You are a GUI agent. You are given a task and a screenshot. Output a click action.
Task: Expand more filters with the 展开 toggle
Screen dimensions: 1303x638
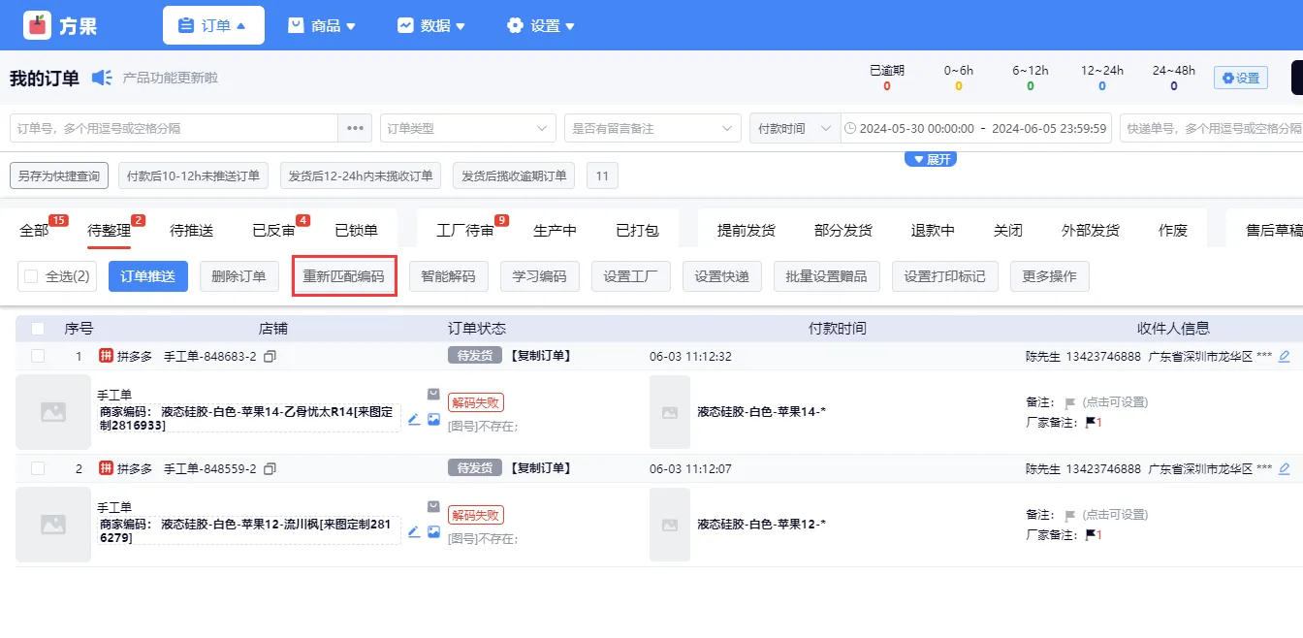click(x=931, y=159)
